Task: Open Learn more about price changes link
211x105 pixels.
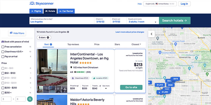Action: (130, 32)
